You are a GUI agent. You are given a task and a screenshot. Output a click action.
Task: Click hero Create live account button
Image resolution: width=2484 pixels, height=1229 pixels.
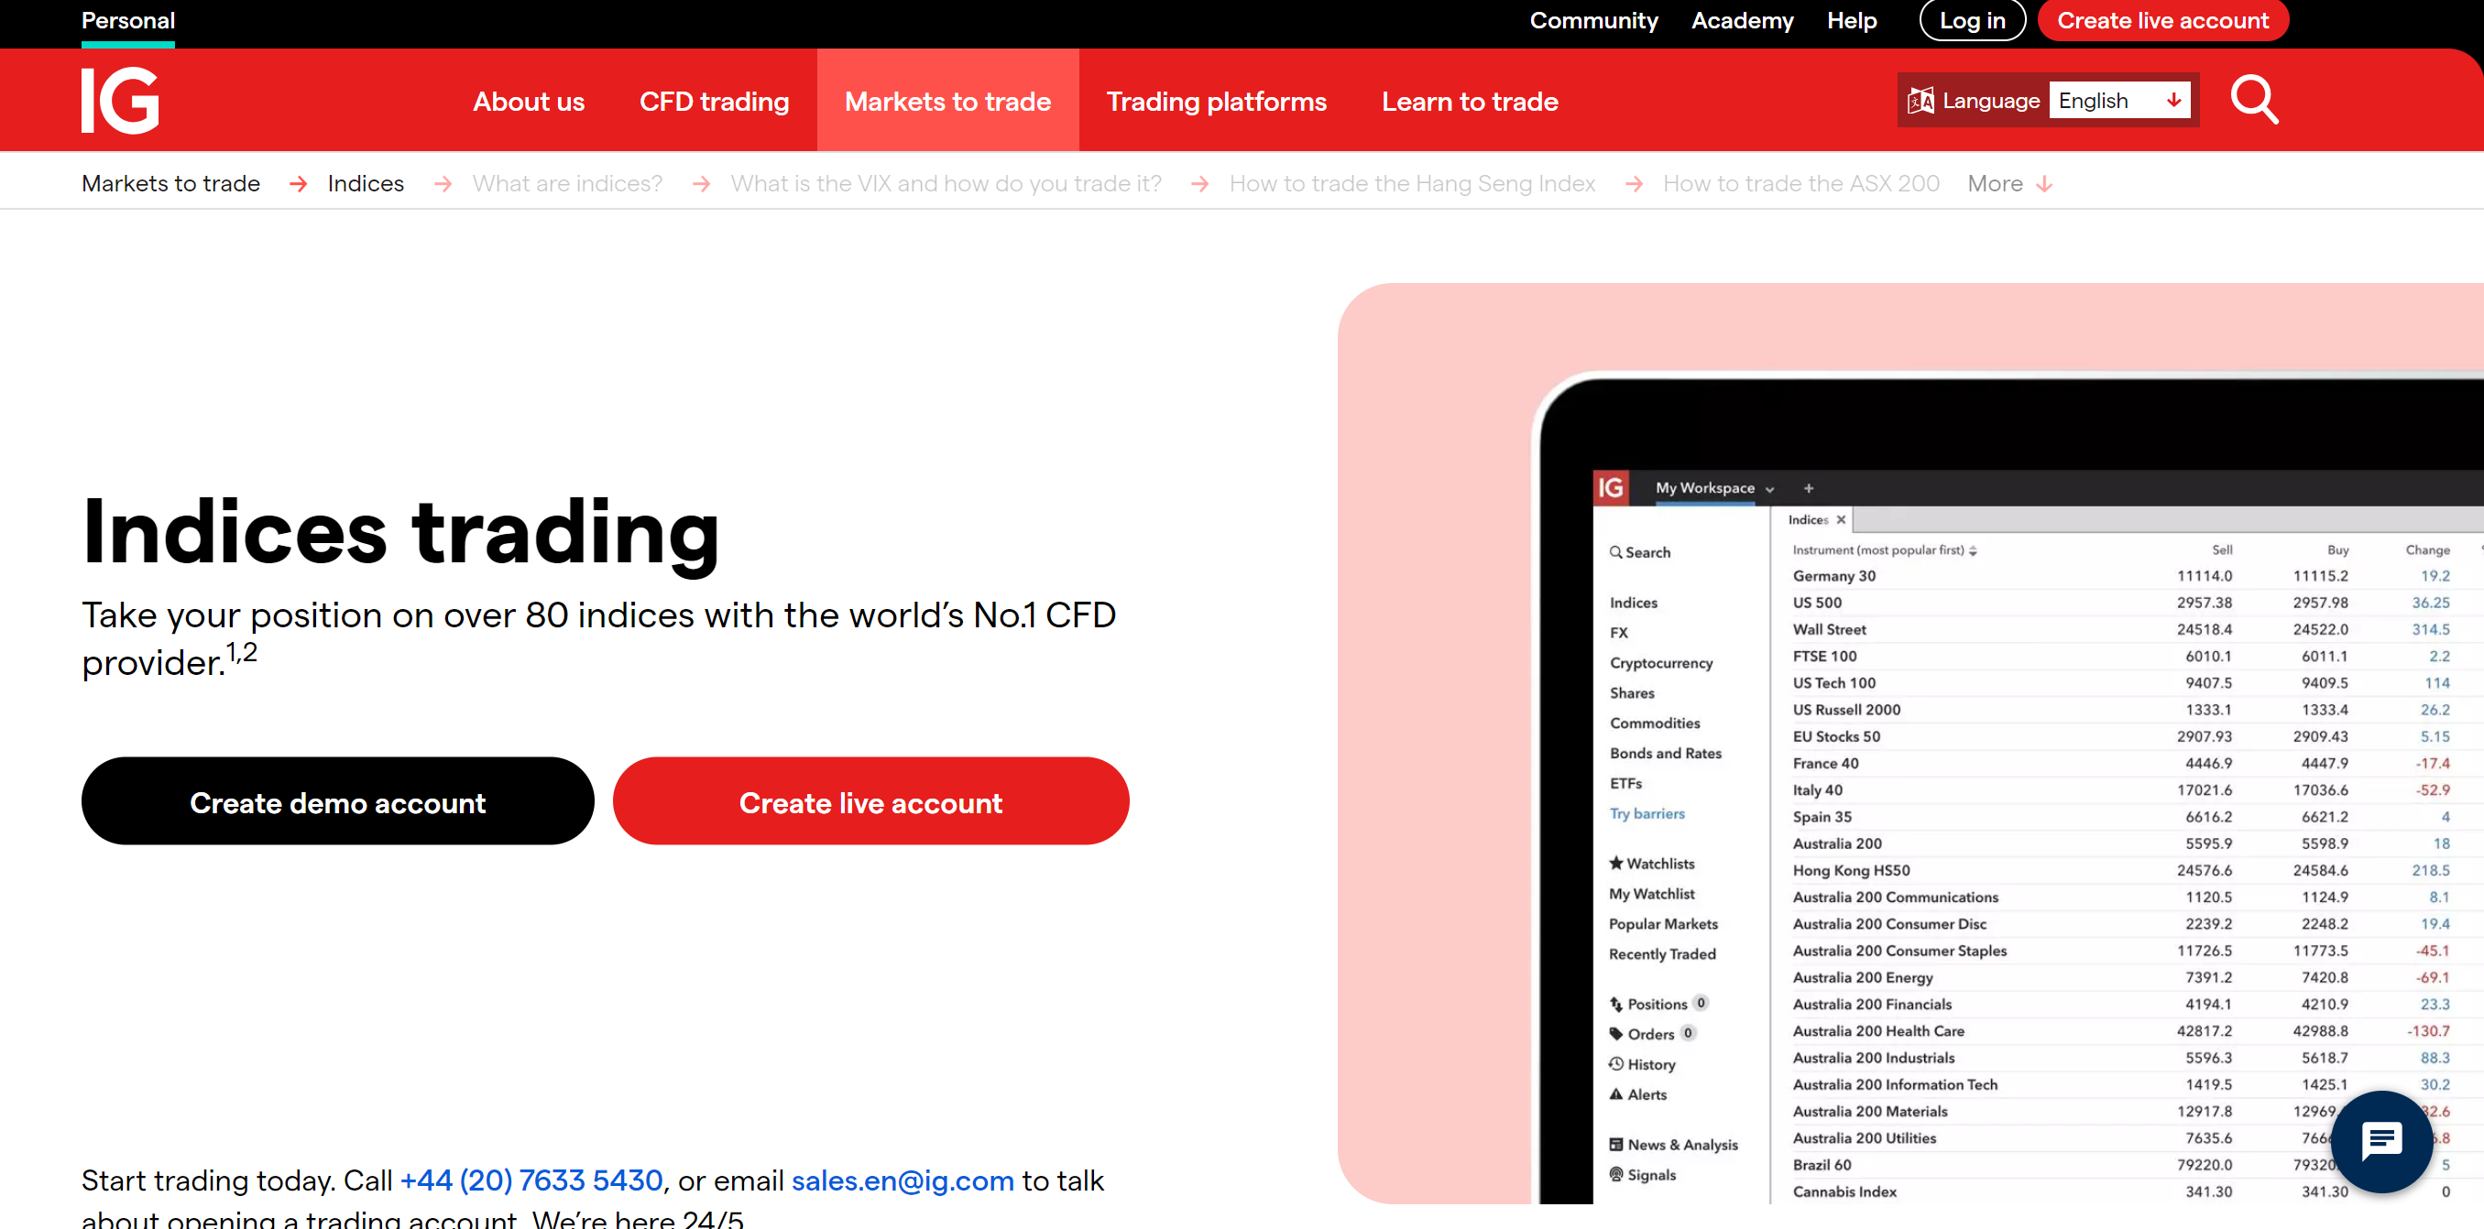pos(870,801)
